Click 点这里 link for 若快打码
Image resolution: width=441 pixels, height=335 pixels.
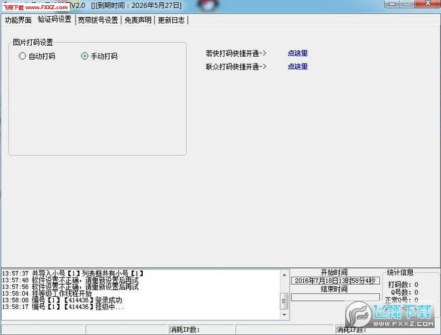pyautogui.click(x=298, y=53)
